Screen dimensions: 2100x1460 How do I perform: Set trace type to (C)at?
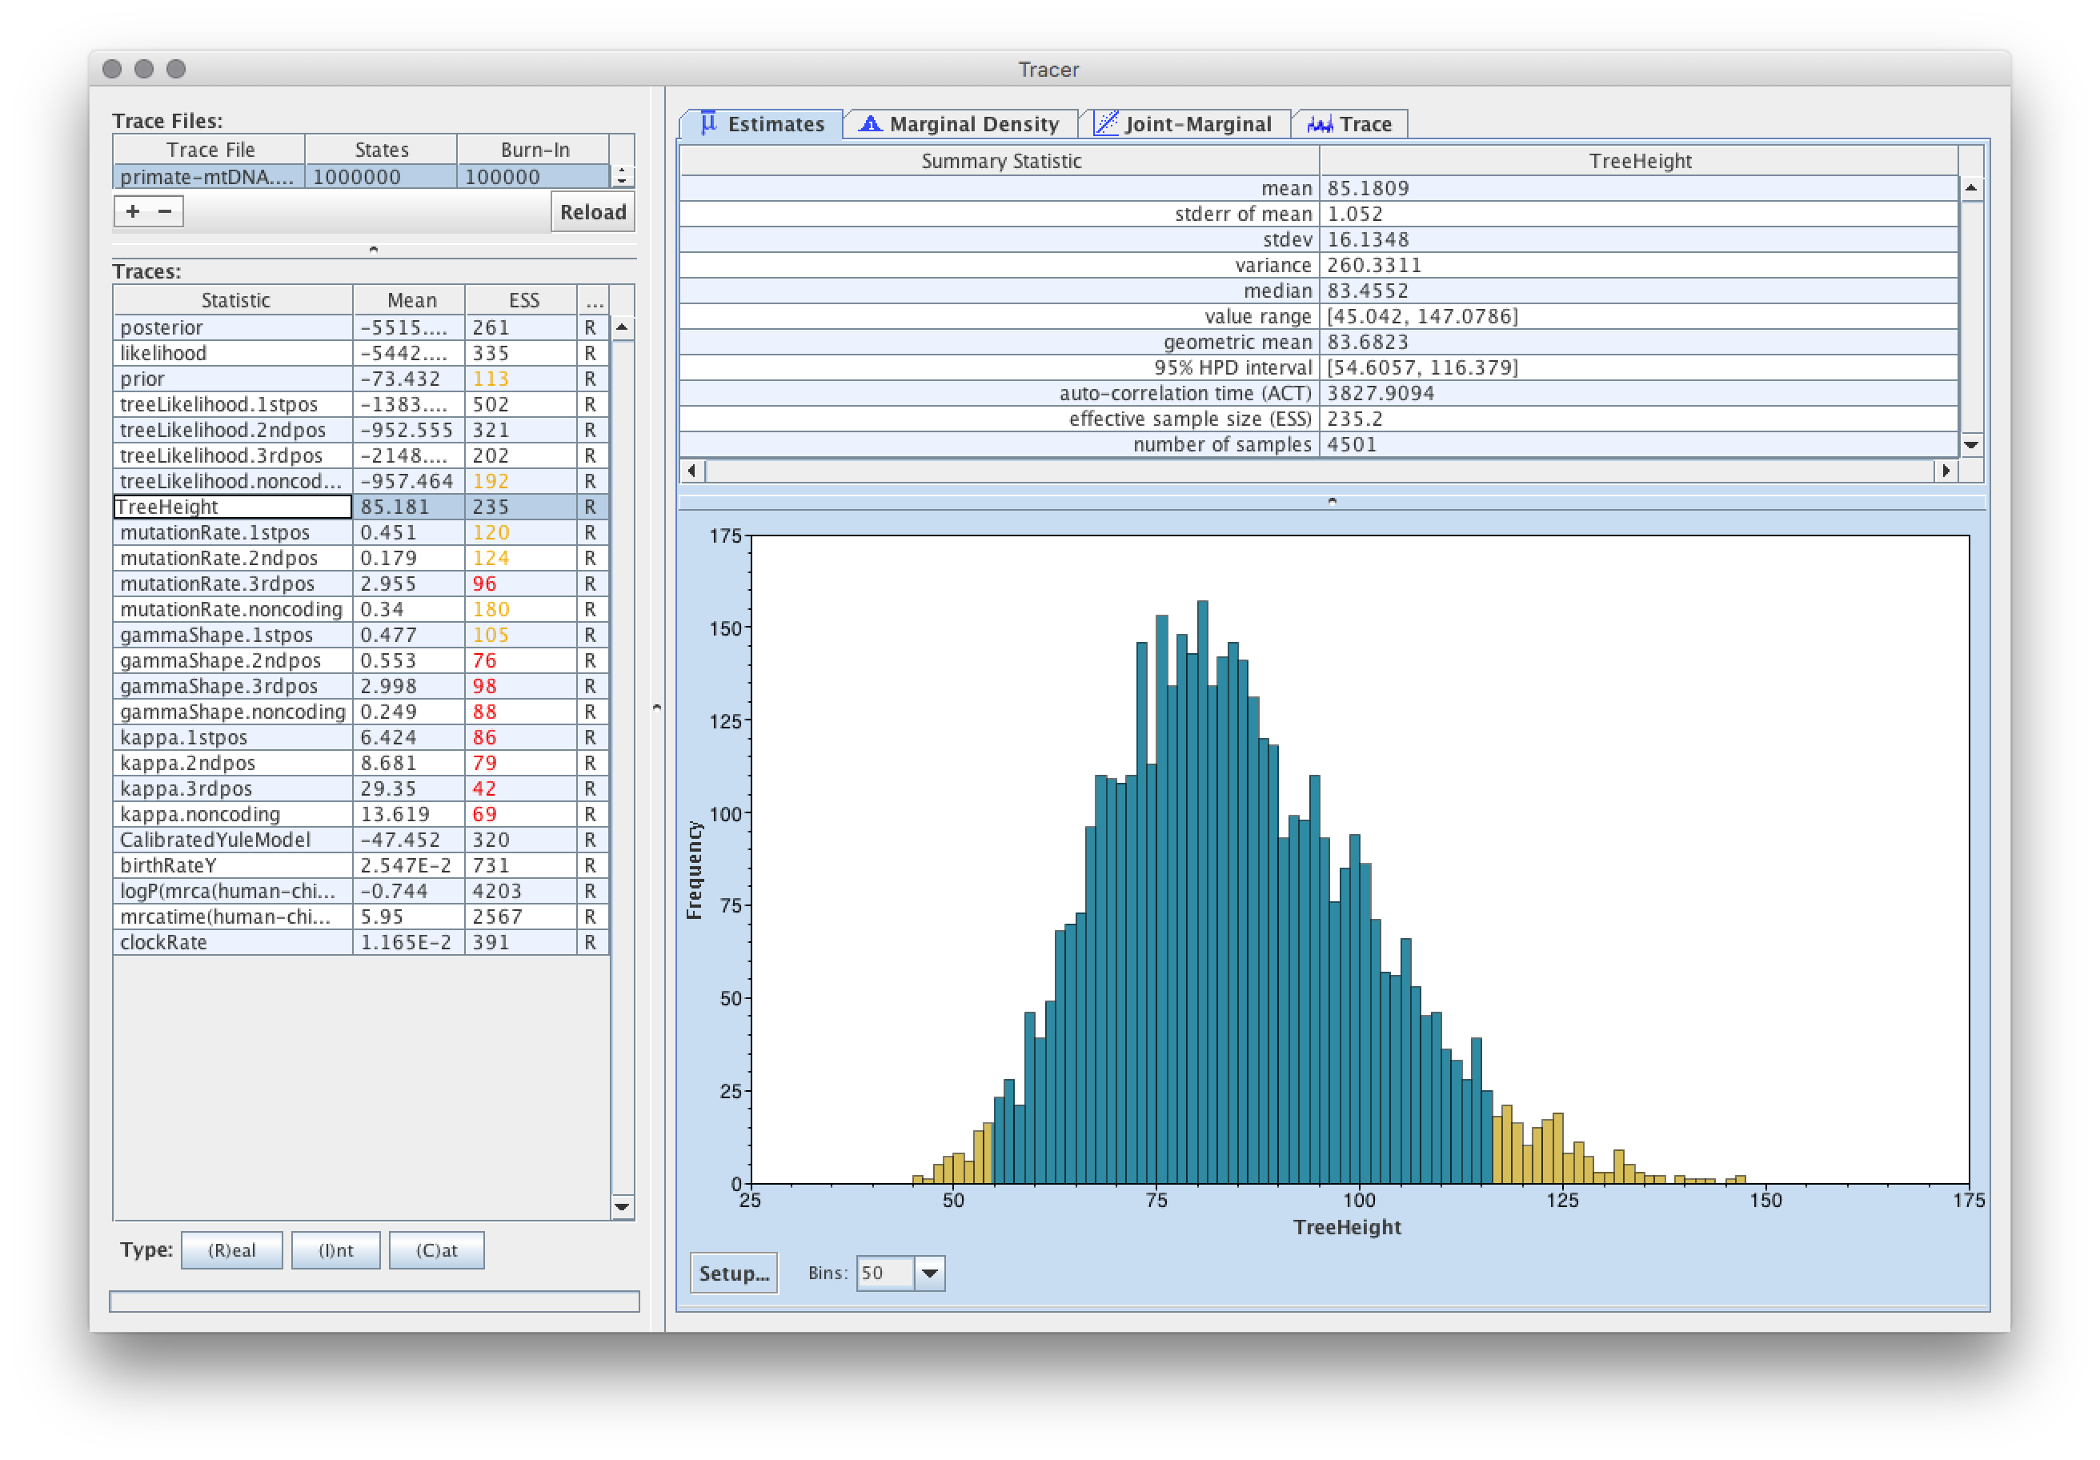click(x=436, y=1250)
